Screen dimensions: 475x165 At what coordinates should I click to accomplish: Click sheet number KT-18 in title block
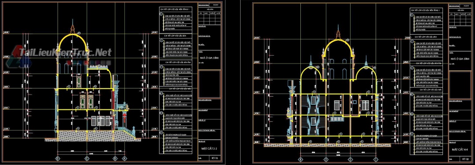pos(465,159)
